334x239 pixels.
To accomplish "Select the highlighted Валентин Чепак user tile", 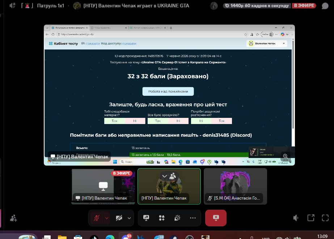I will [x=169, y=187].
